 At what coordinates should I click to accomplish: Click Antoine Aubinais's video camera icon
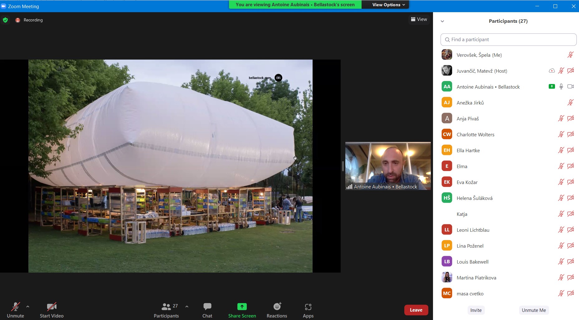[571, 86]
